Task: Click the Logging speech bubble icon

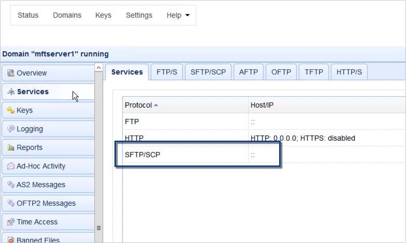Action: [10, 129]
